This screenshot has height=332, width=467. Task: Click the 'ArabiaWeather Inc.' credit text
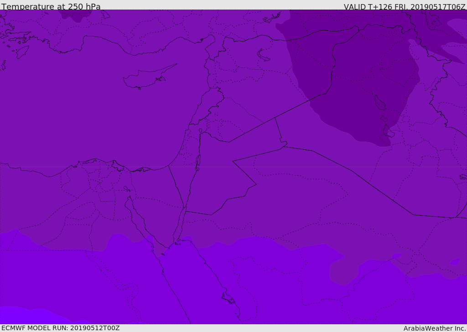[435, 328]
